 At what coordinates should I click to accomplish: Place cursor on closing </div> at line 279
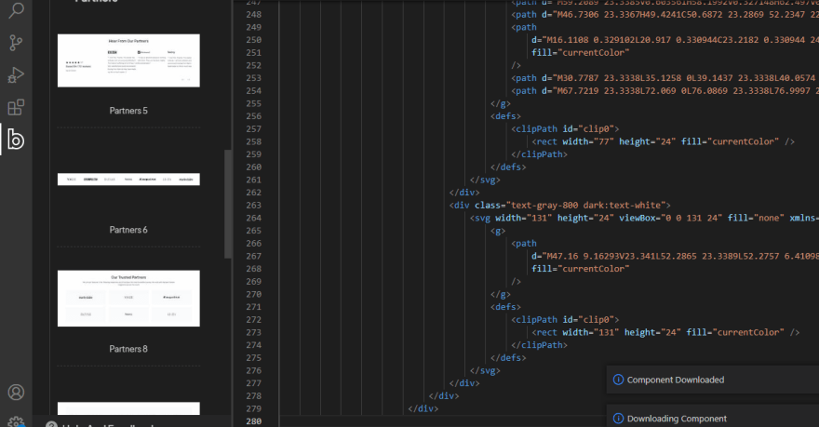click(423, 408)
